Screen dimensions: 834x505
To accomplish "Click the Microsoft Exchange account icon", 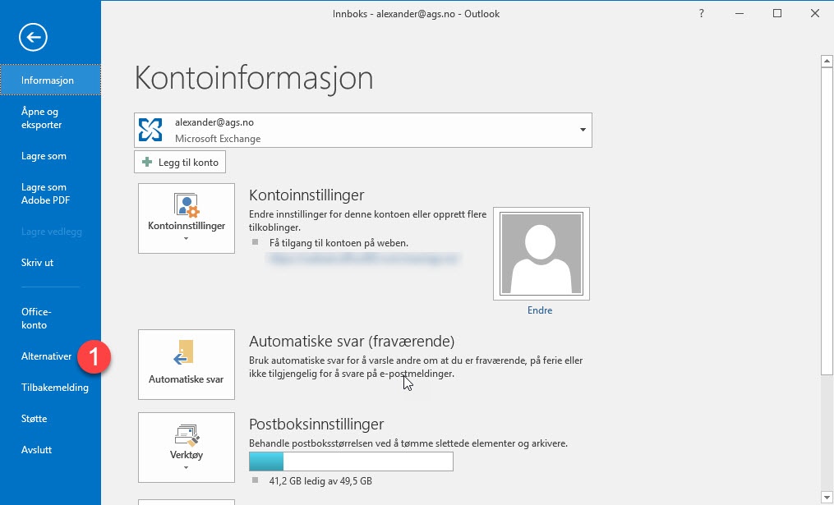I will pyautogui.click(x=151, y=130).
